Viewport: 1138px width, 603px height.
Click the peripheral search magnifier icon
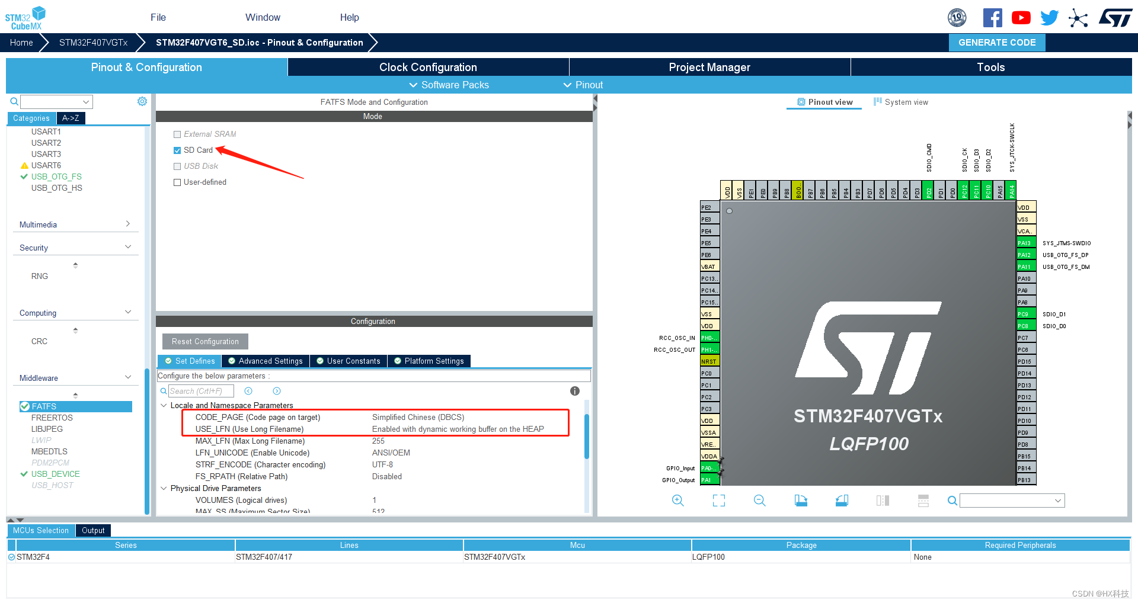tap(14, 102)
